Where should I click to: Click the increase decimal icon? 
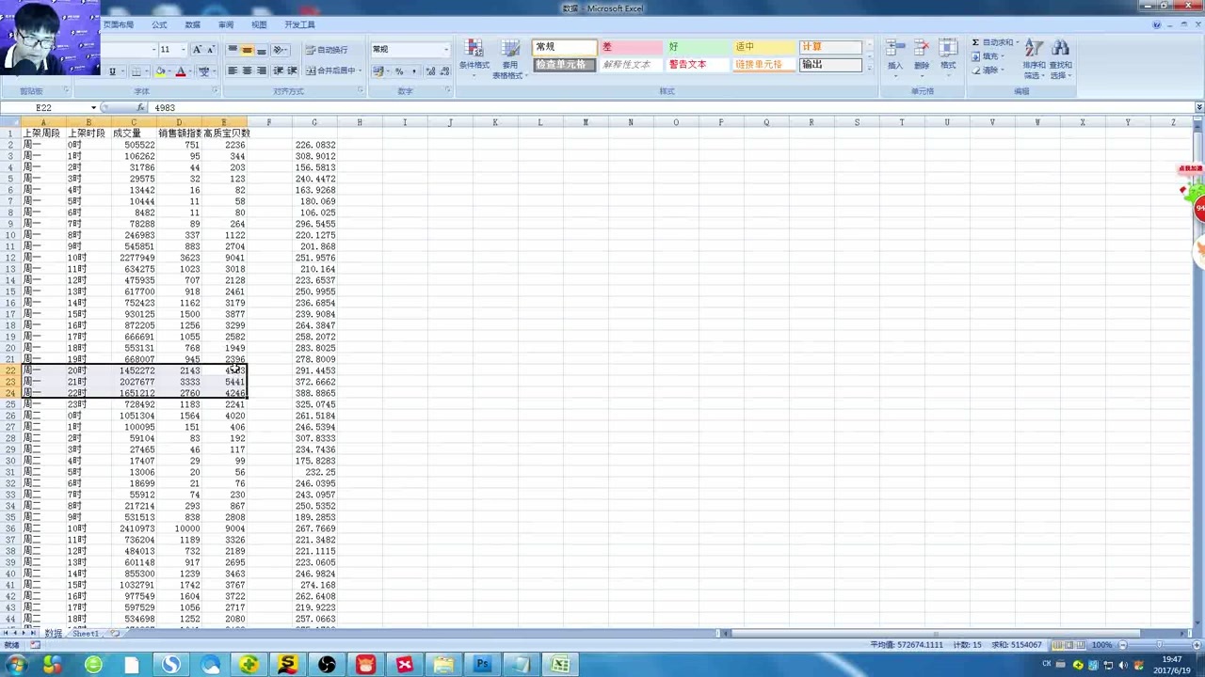431,71
